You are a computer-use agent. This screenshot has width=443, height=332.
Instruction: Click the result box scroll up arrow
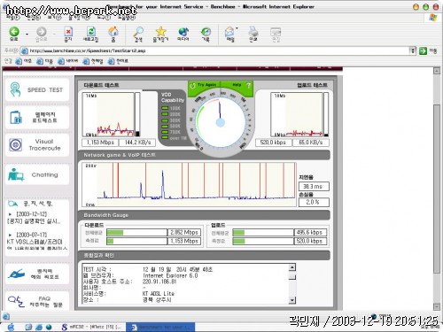[x=291, y=267]
